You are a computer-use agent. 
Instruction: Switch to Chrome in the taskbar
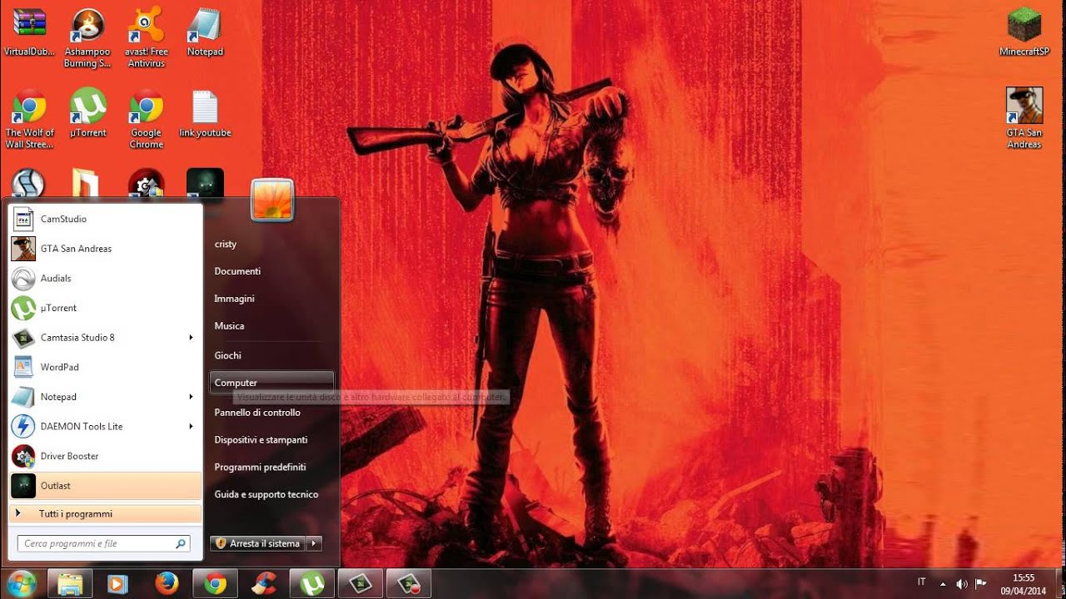coord(216,584)
